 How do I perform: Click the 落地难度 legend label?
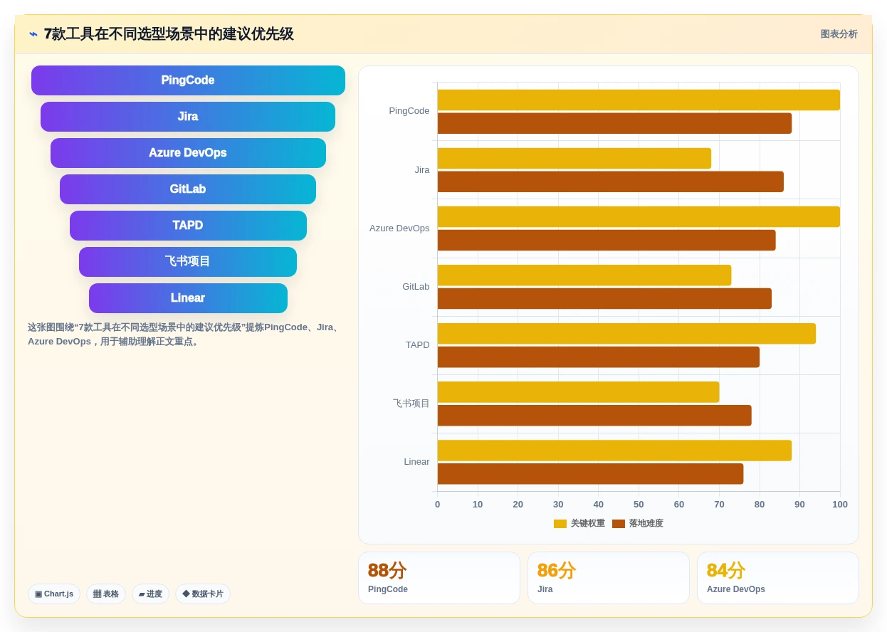coord(646,523)
